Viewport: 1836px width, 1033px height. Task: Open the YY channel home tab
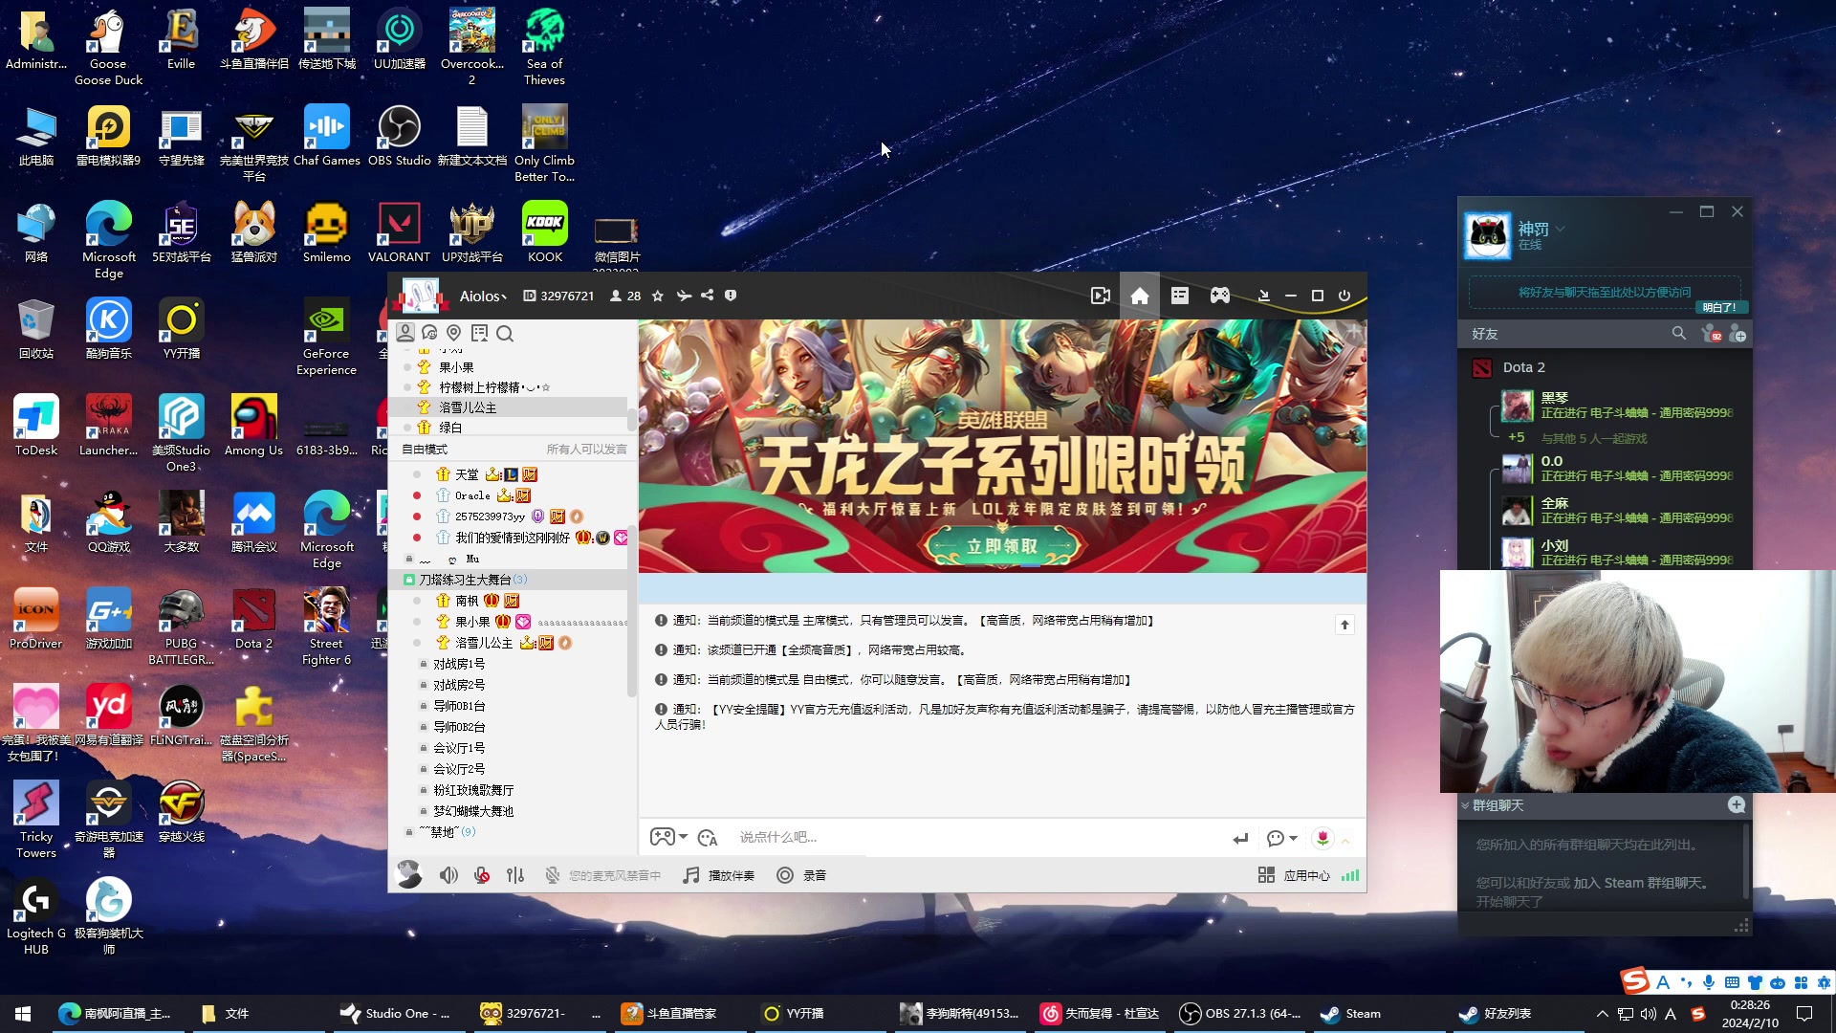[1139, 296]
